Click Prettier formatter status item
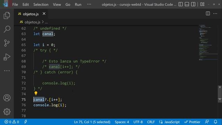222x125 pixels. [x=192, y=122]
